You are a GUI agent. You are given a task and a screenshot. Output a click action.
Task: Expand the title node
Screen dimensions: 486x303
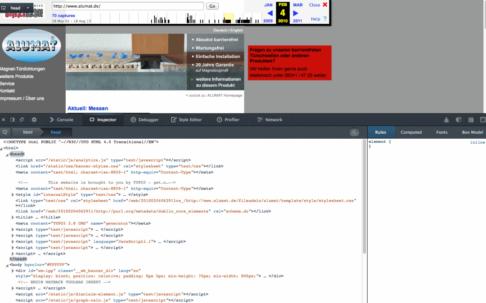[x=13, y=217]
